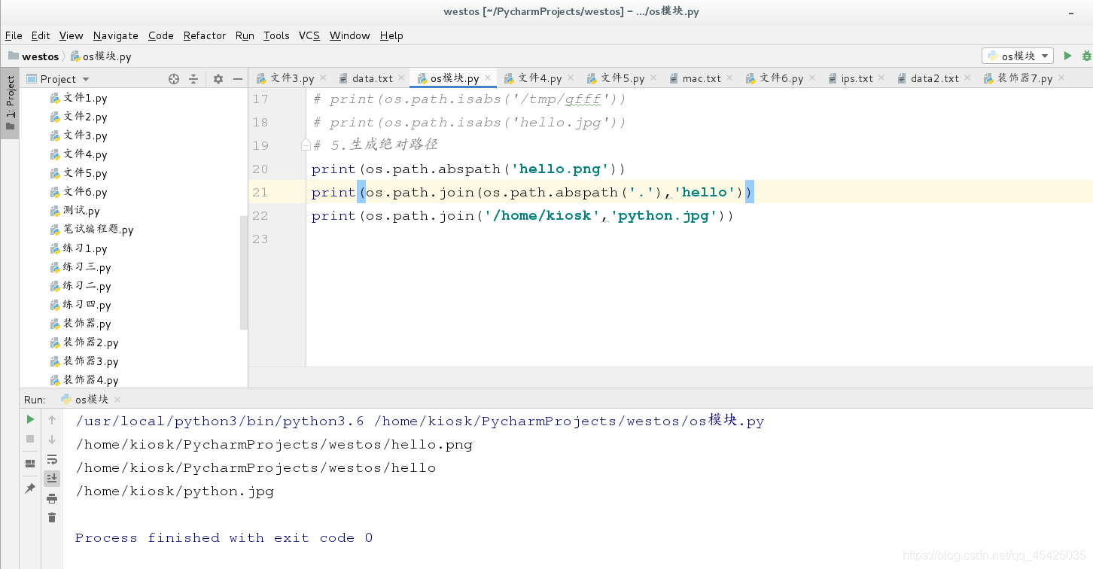1093x569 pixels.
Task: Open the File menu
Action: coord(14,35)
